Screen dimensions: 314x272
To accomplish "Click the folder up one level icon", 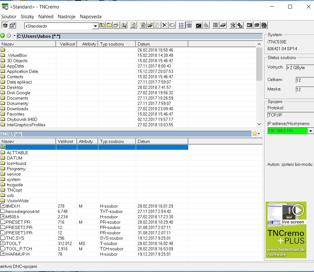I will click(102, 25).
